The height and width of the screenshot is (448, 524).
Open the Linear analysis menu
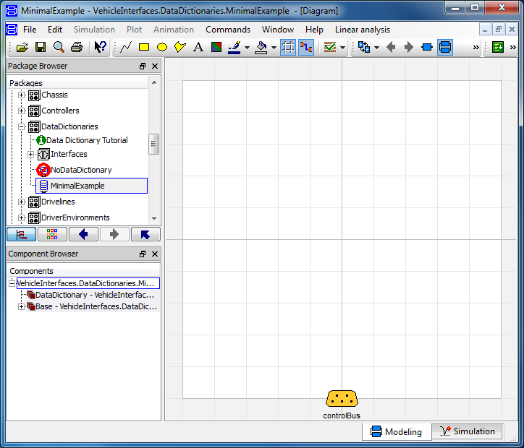click(362, 30)
